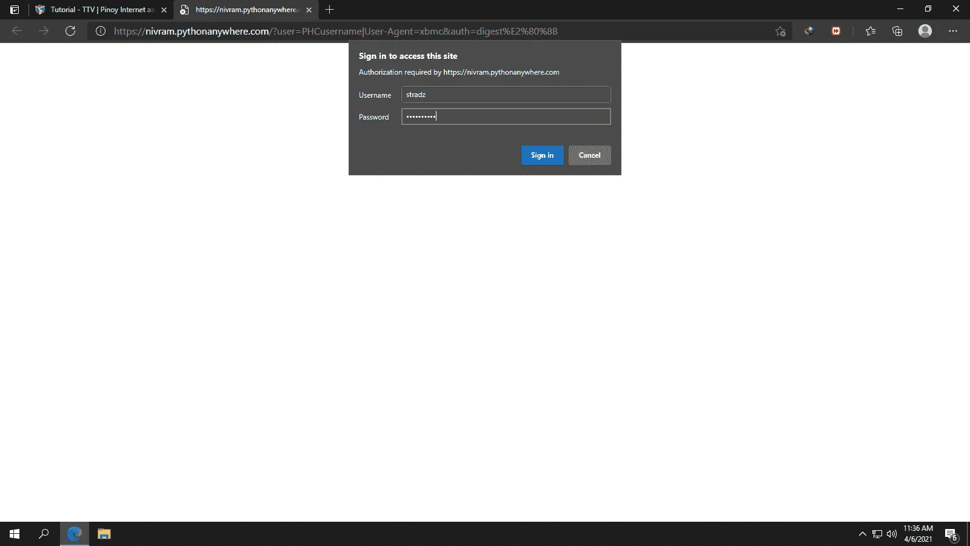The height and width of the screenshot is (546, 970).
Task: Restore down the browser window
Action: (x=928, y=9)
